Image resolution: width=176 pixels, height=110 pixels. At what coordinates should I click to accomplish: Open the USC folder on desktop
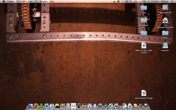(144, 9)
